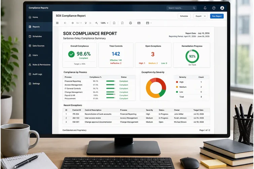Click the Compliance Reports app title
Image resolution: width=254 pixels, height=169 pixels.
coord(38,8)
